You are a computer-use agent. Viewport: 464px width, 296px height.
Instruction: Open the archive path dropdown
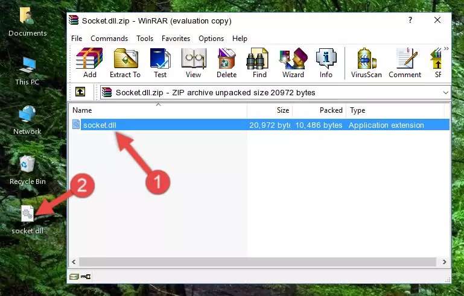click(446, 93)
